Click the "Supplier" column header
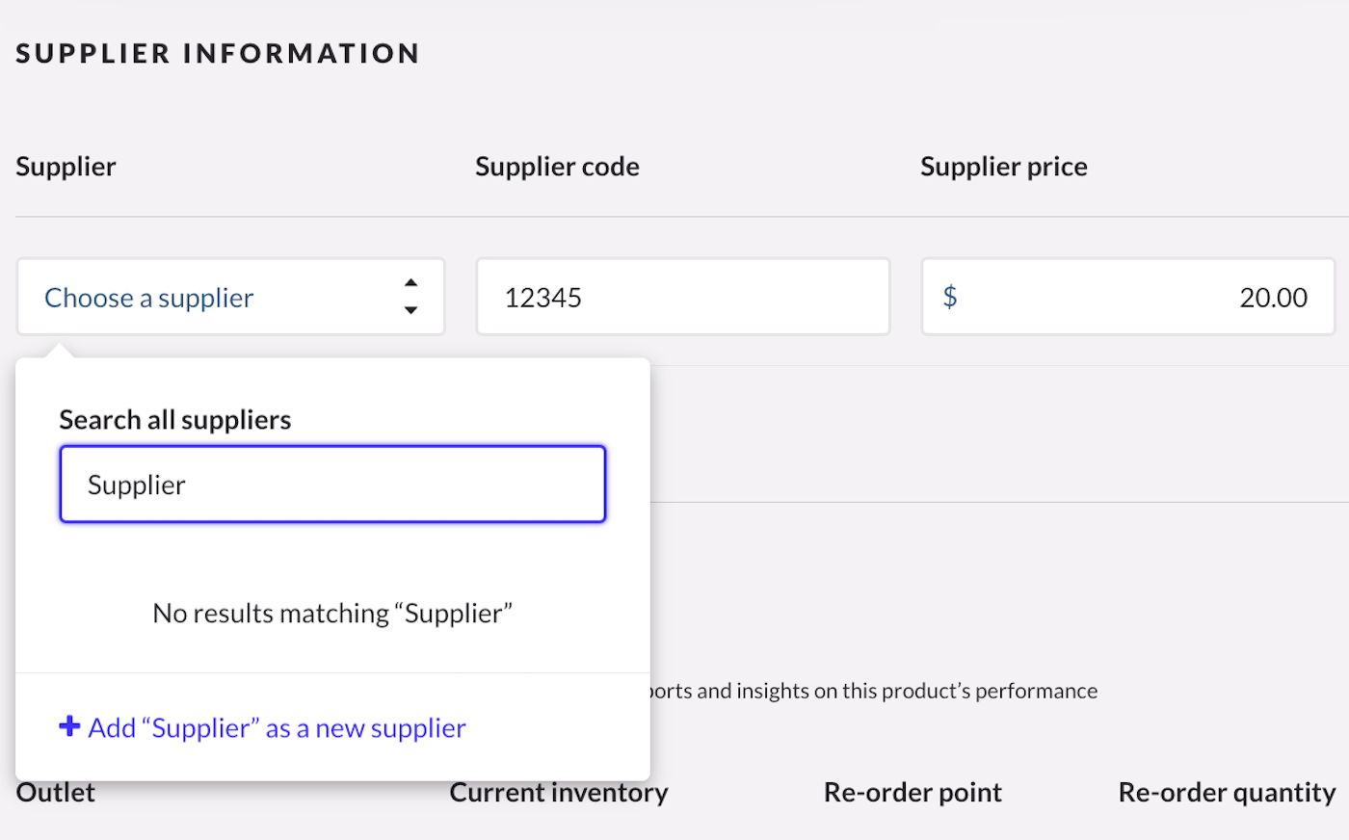Image resolution: width=1349 pixels, height=840 pixels. point(66,167)
